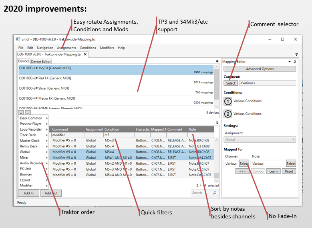Click the Comment text field showing Various
Image resolution: width=312 pixels, height=228 pixels.
coord(268,83)
